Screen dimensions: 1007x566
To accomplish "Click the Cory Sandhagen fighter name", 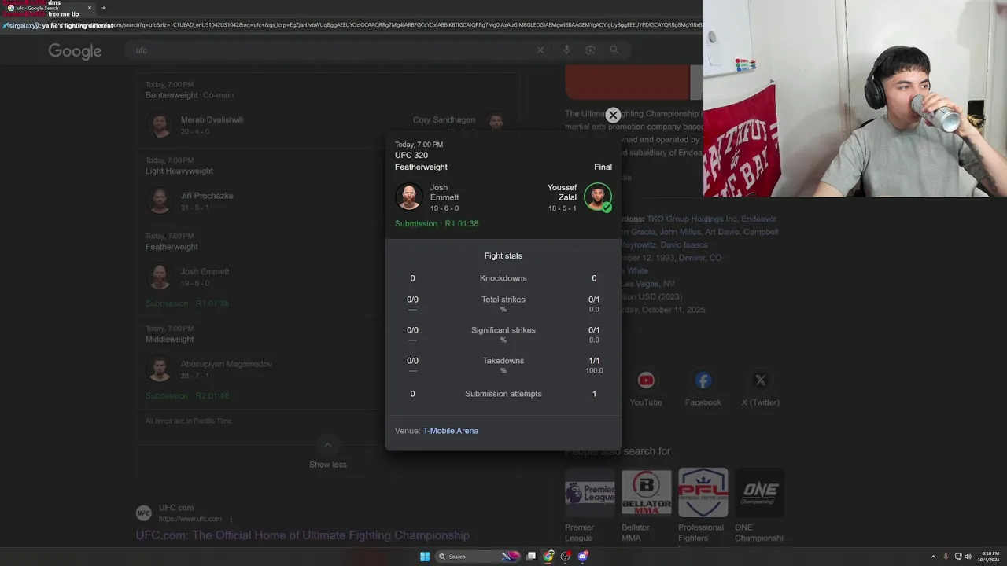I will (x=444, y=120).
